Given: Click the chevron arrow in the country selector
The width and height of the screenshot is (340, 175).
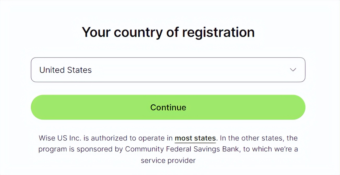Looking at the screenshot, I should (293, 70).
